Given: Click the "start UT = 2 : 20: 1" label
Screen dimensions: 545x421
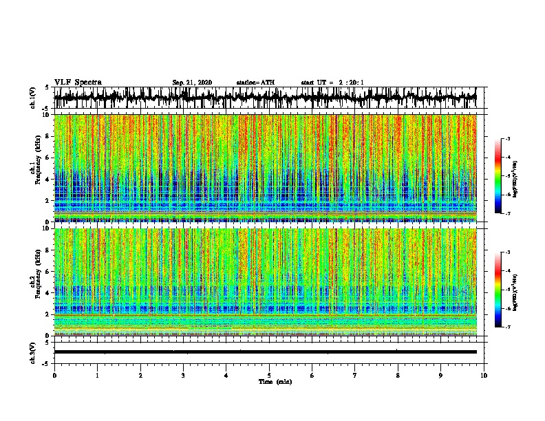Looking at the screenshot, I should 332,83.
